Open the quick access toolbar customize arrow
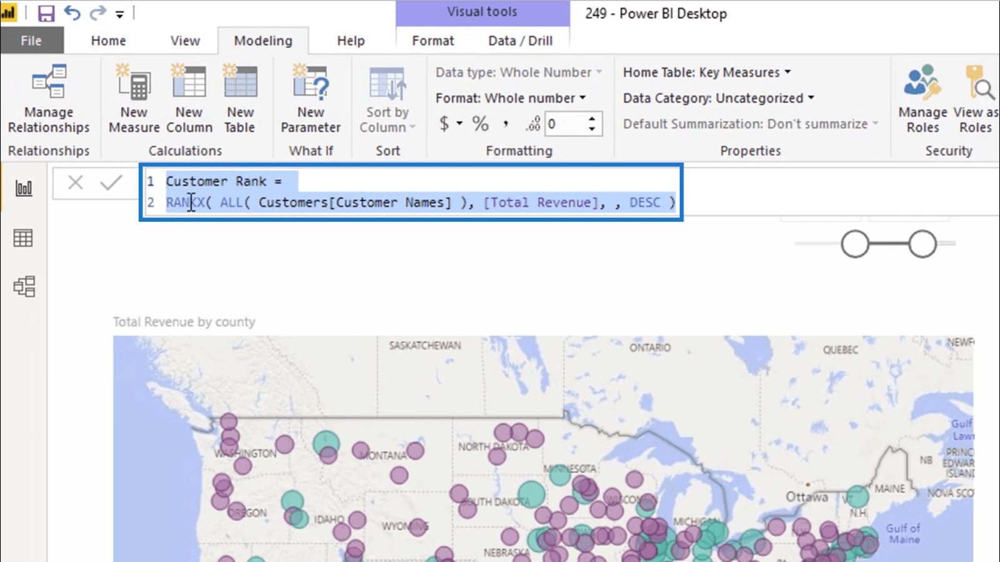1000x562 pixels. pyautogui.click(x=119, y=14)
